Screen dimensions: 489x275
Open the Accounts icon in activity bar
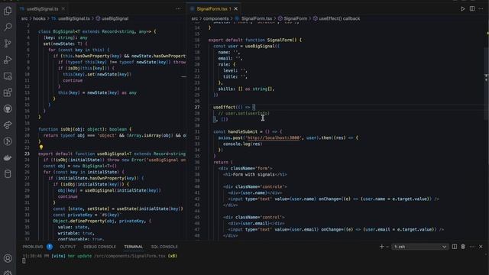pos(8,258)
